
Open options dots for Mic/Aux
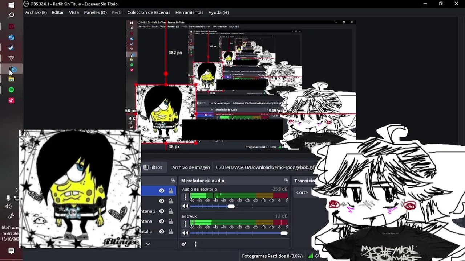tap(185, 224)
